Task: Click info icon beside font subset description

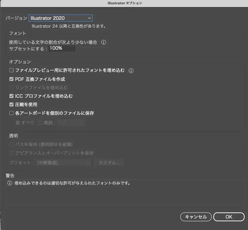Action: (104, 42)
